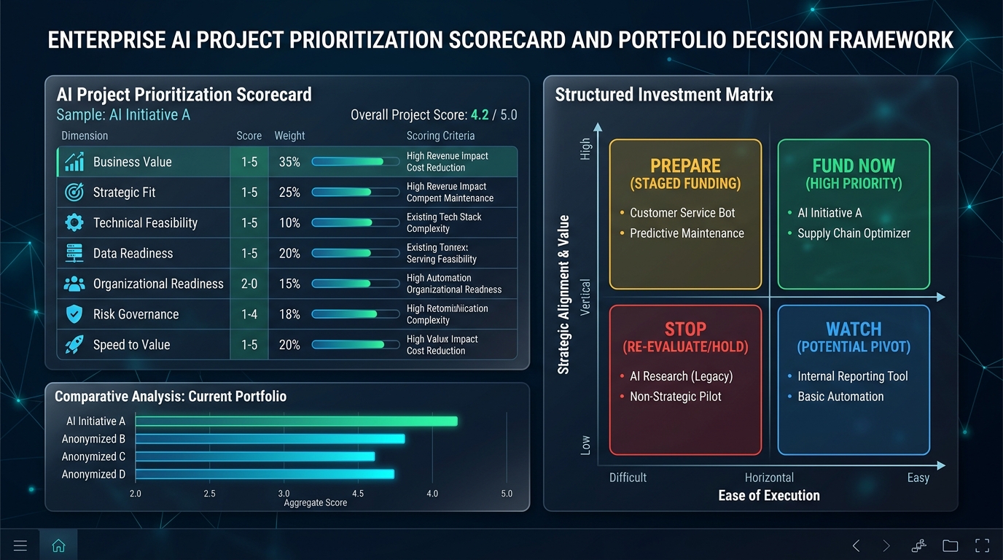Go to the Home icon

point(58,545)
